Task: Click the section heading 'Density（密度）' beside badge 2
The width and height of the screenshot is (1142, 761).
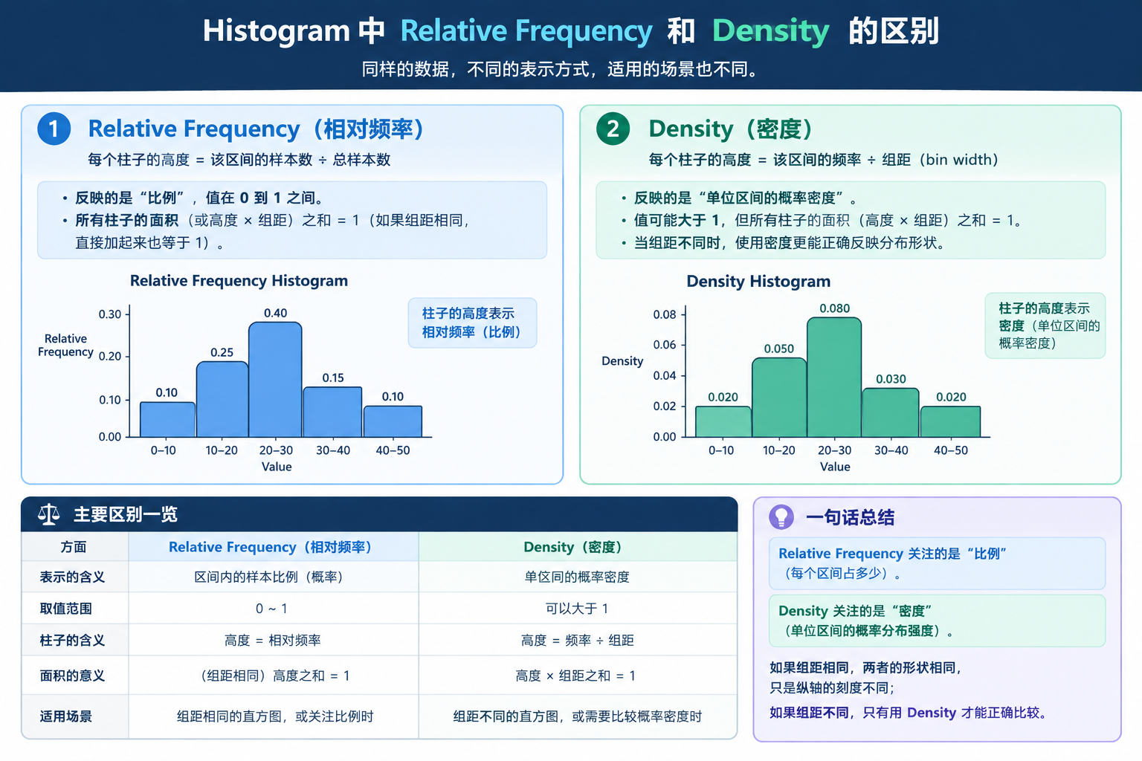Action: pyautogui.click(x=732, y=129)
